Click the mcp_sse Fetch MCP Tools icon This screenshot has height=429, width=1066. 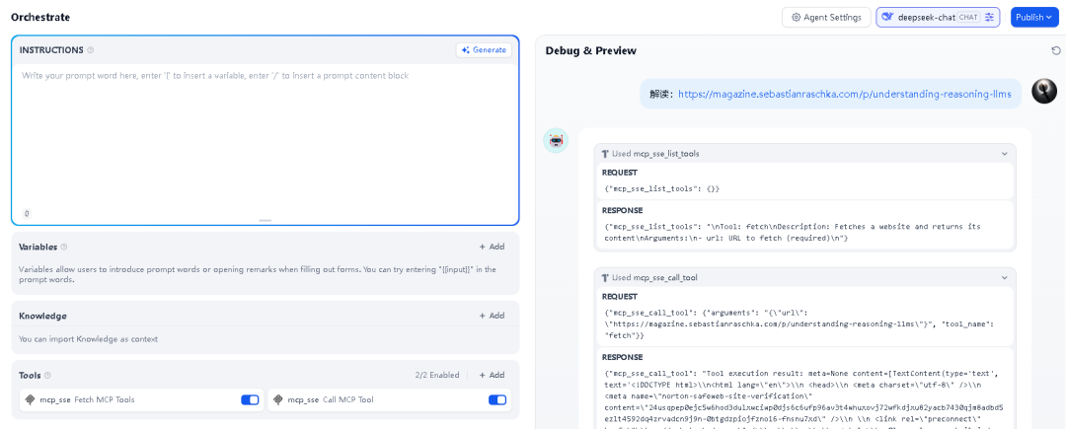pos(30,399)
